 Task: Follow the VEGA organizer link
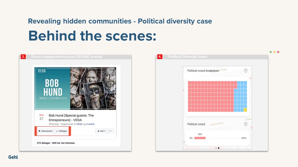tap(79, 124)
